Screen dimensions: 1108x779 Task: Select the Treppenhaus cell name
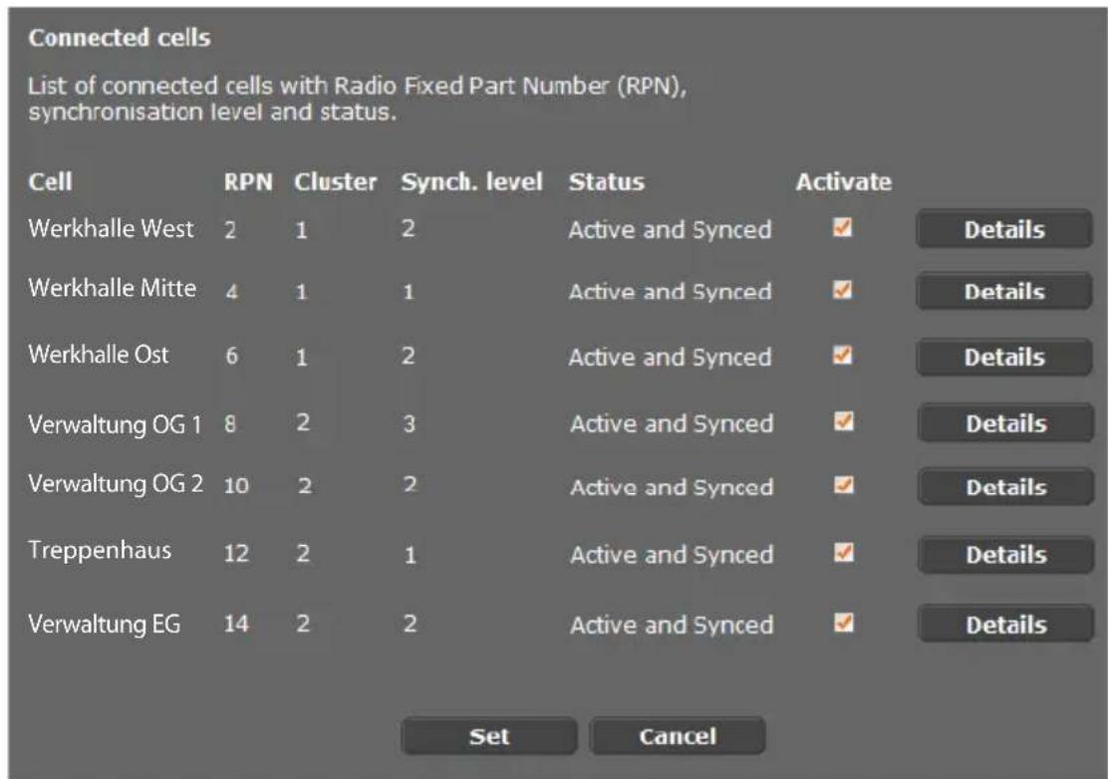point(100,550)
